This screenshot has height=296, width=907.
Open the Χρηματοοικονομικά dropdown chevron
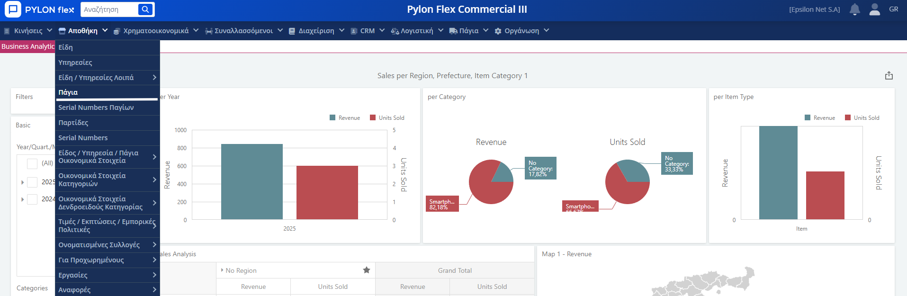(x=196, y=30)
